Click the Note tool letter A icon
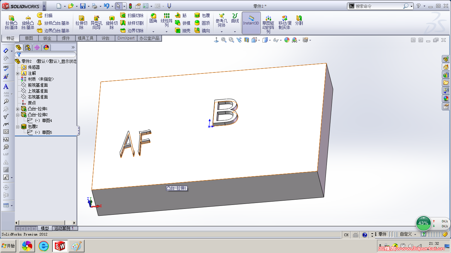Image resolution: width=451 pixels, height=253 pixels. [6, 87]
